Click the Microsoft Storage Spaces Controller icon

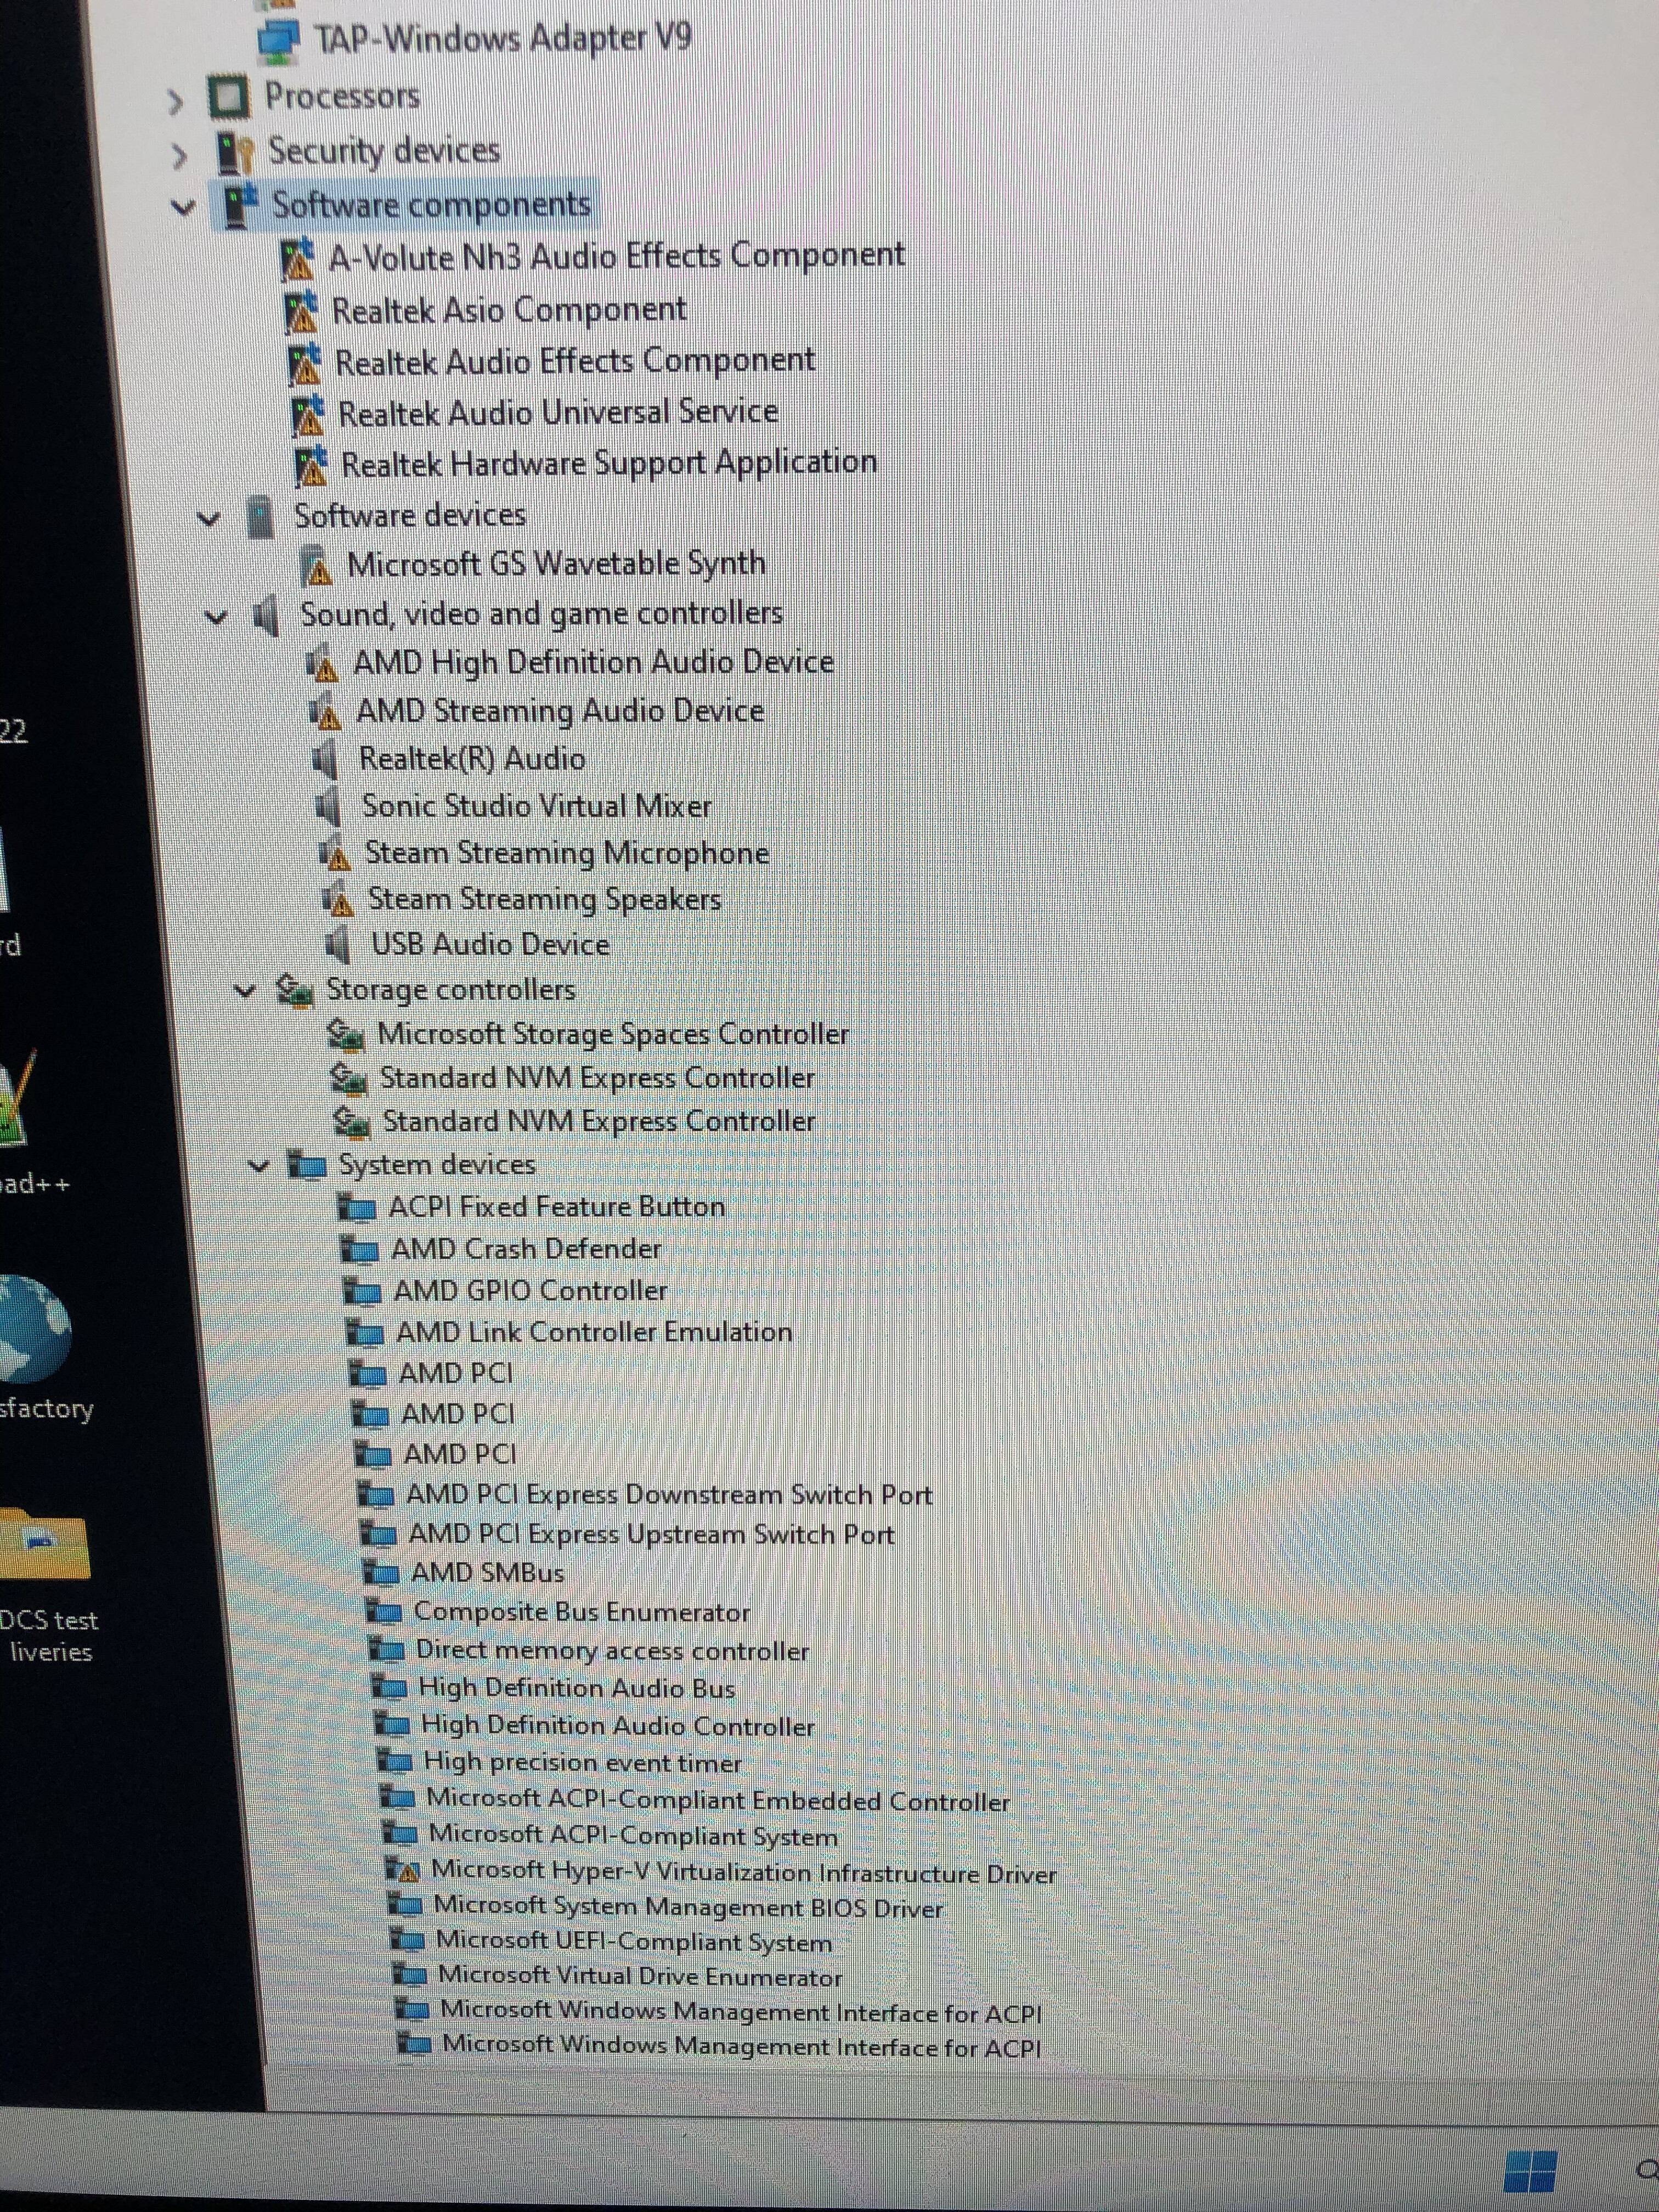[x=346, y=1035]
